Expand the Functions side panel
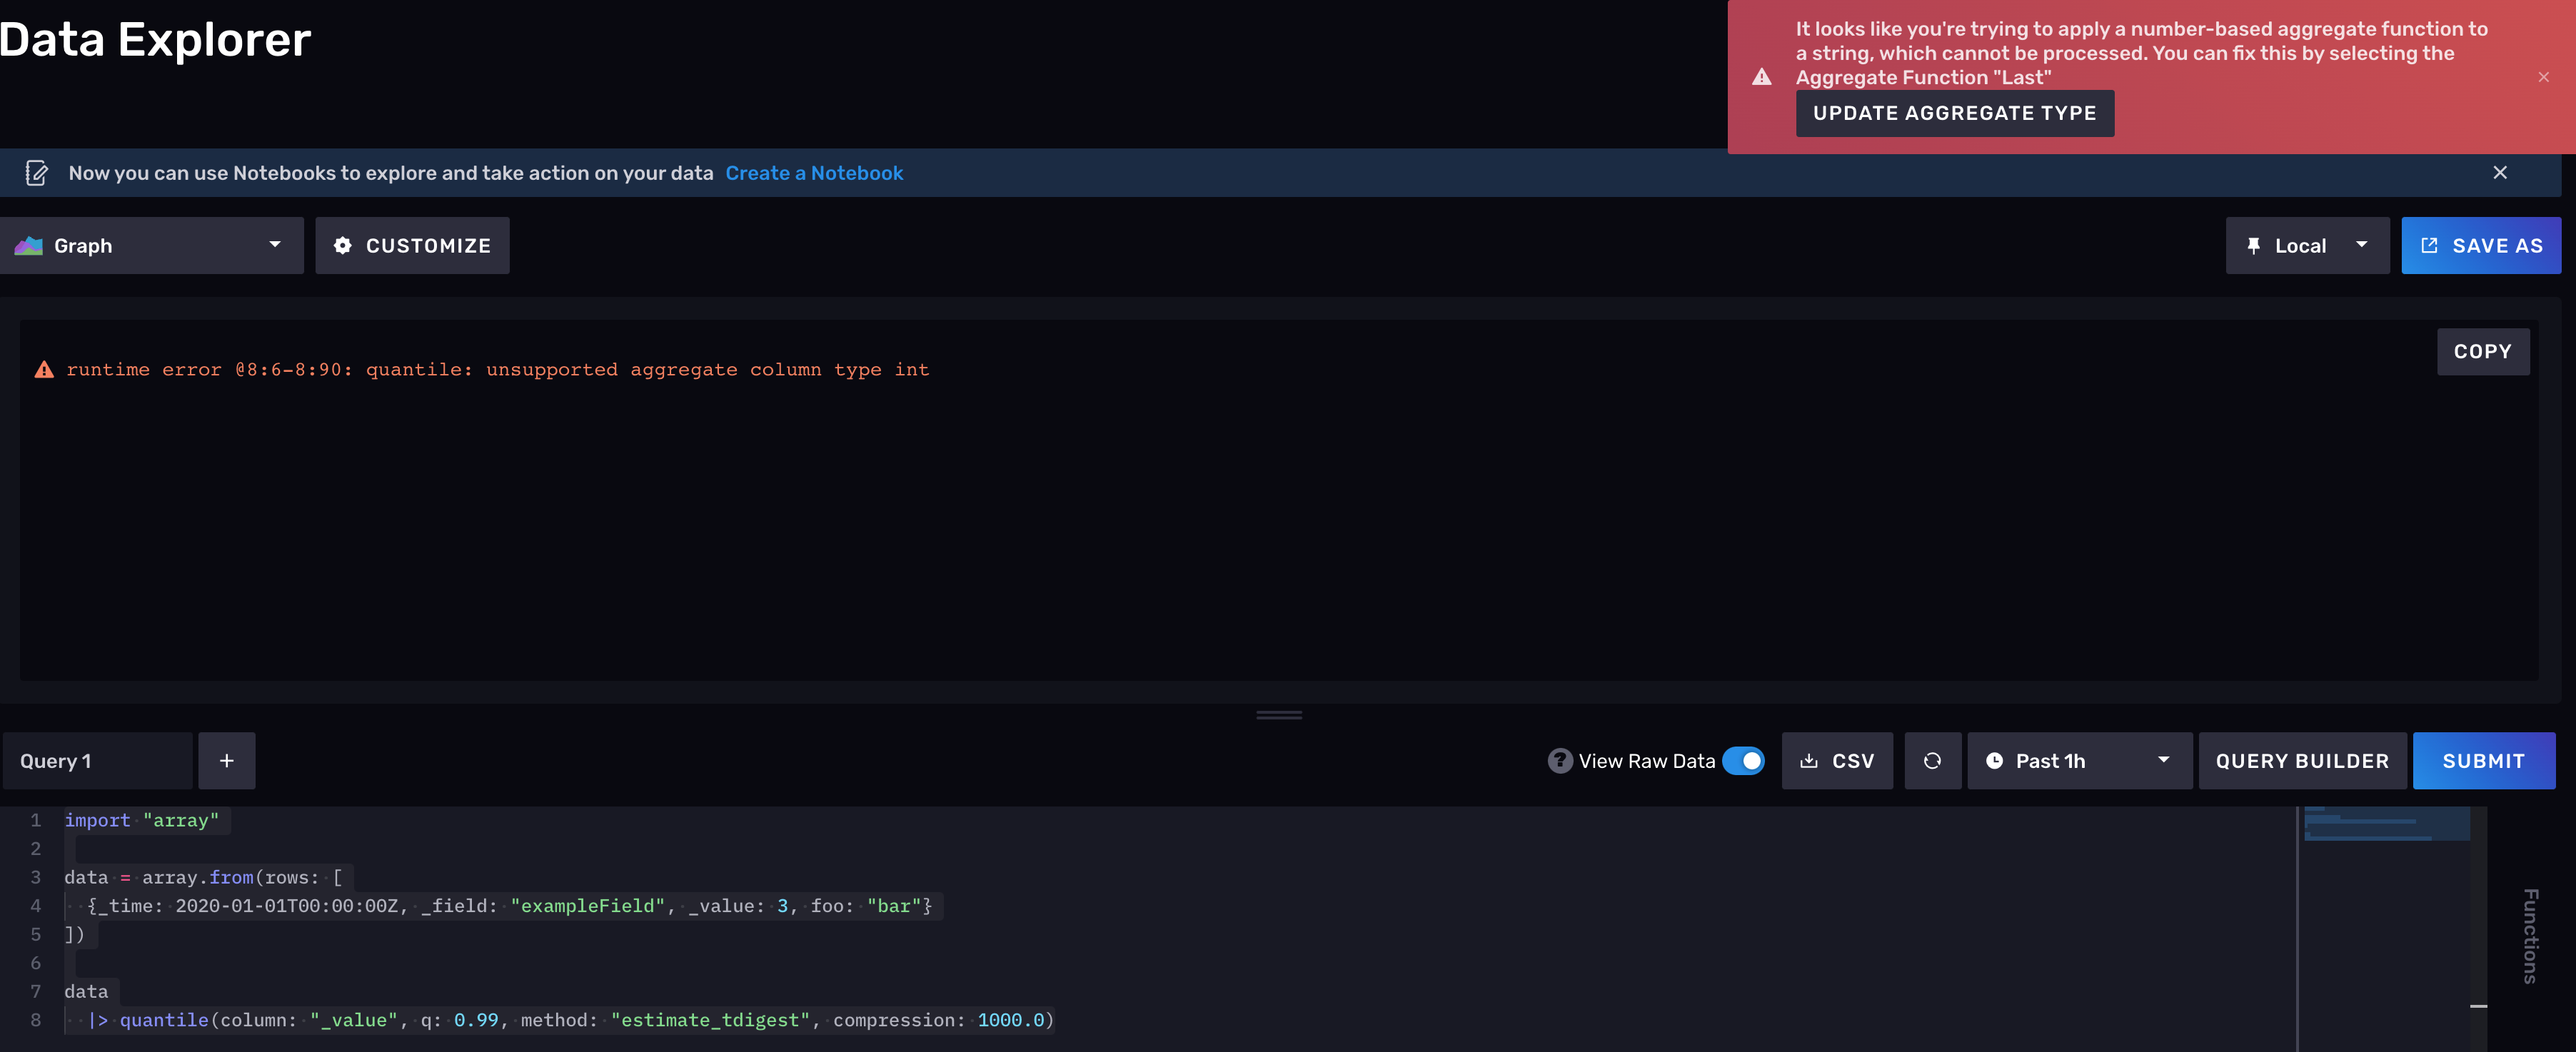The height and width of the screenshot is (1052, 2576). click(x=2530, y=936)
